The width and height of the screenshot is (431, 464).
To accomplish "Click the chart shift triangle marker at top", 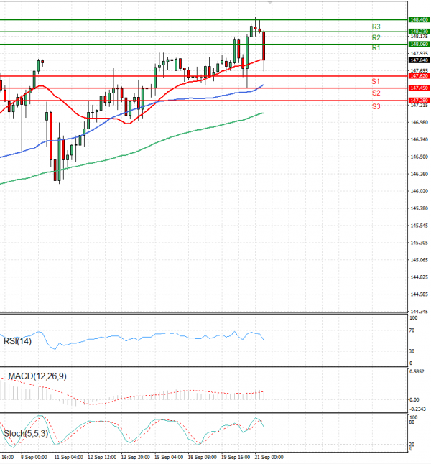I will [x=269, y=3].
